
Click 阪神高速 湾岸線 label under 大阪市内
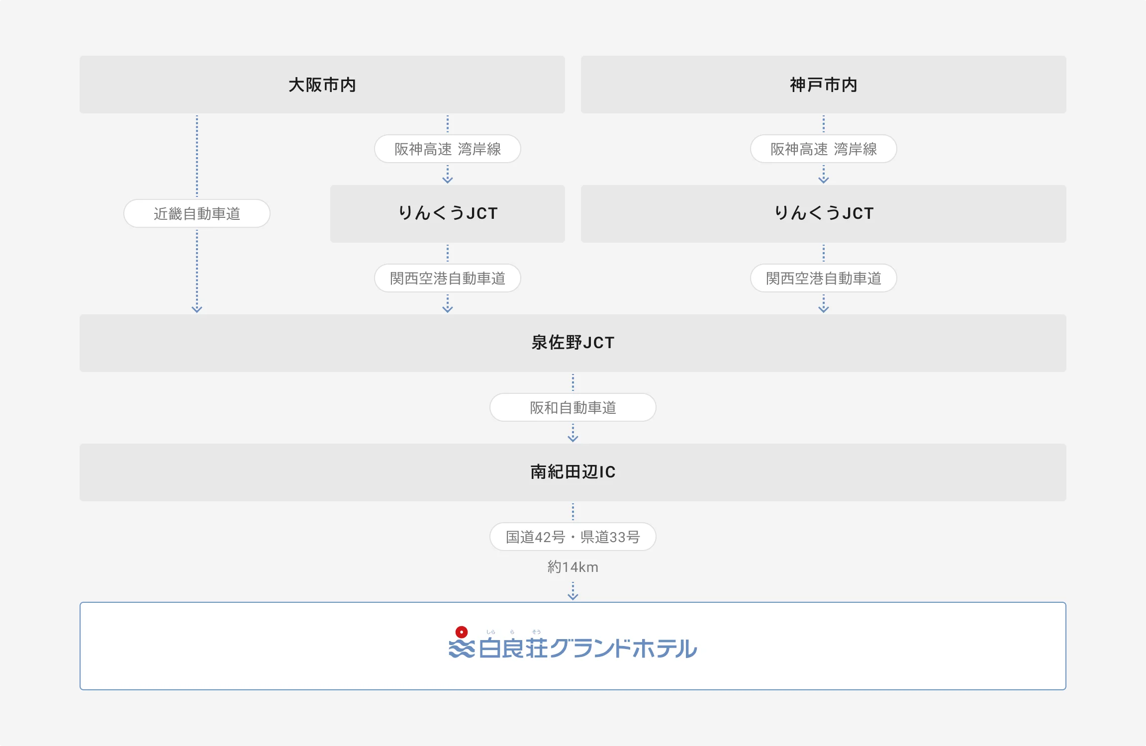447,149
